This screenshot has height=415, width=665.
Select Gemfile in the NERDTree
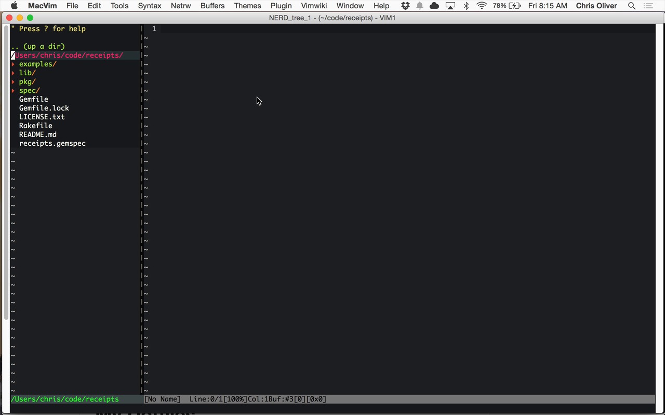(34, 100)
